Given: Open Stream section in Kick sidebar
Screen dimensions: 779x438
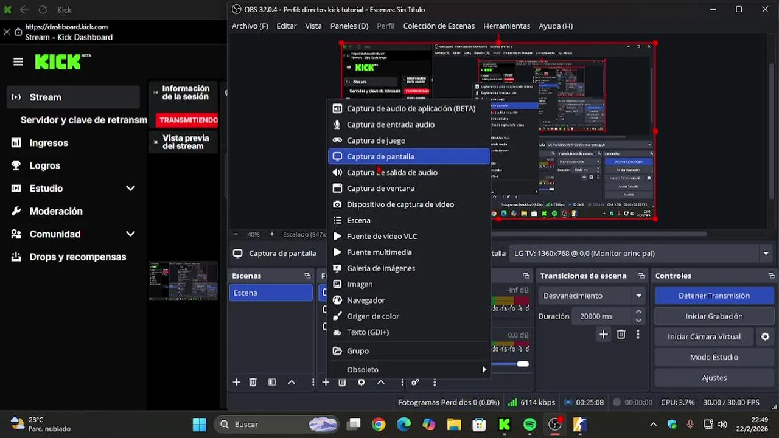Looking at the screenshot, I should 73,97.
